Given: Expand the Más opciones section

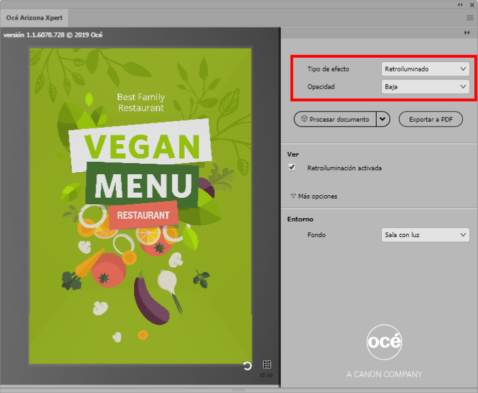Looking at the screenshot, I should (x=314, y=196).
